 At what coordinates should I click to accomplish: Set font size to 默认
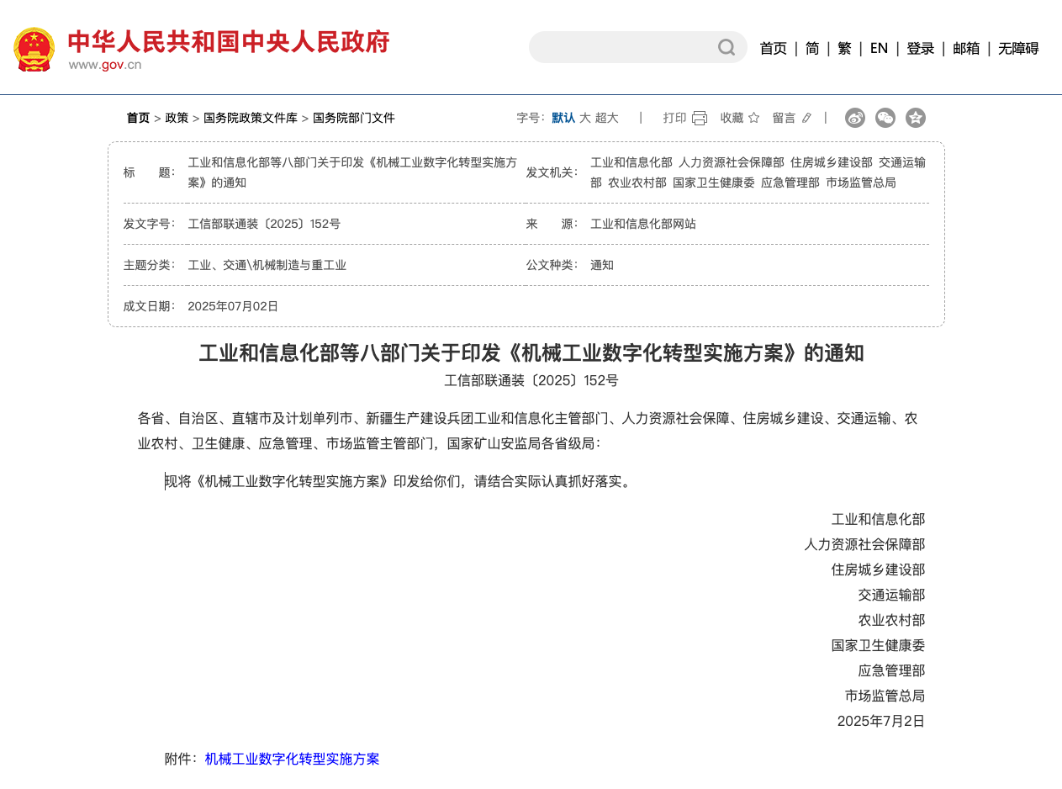pos(563,119)
